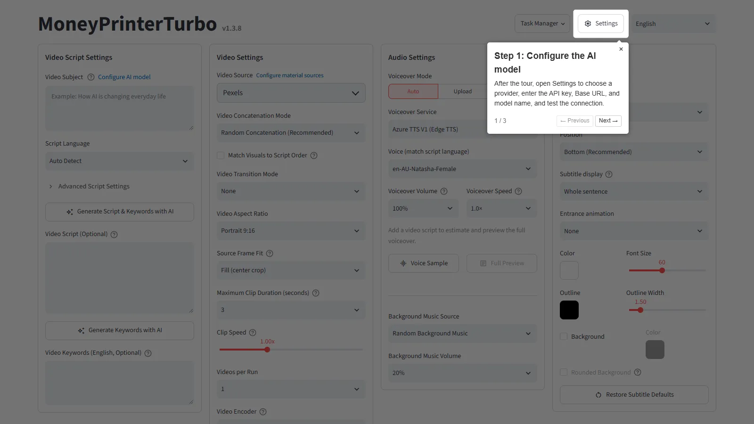Tick the subtitle Background checkbox

564,336
